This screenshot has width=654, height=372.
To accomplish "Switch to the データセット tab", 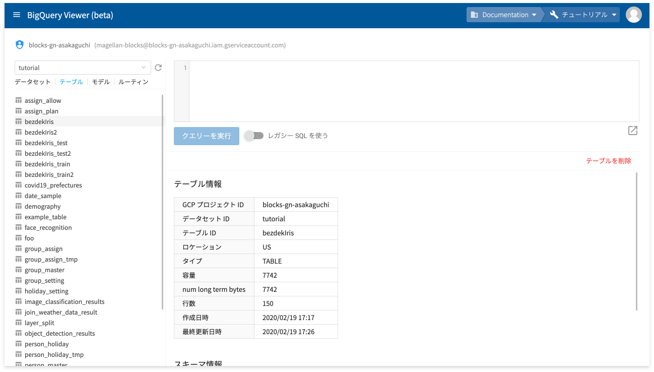I will (33, 82).
